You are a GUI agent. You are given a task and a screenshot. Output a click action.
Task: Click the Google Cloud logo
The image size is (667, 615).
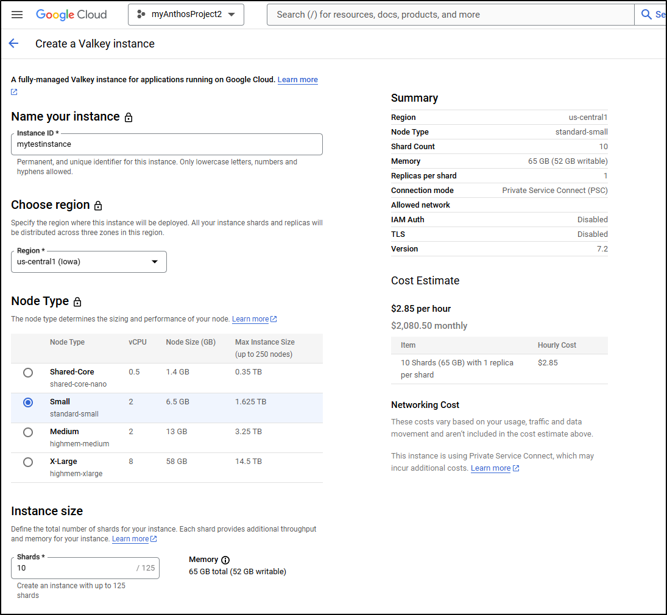[x=71, y=15]
